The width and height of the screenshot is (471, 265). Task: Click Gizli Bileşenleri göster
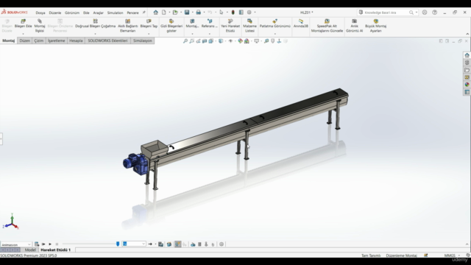(x=171, y=26)
